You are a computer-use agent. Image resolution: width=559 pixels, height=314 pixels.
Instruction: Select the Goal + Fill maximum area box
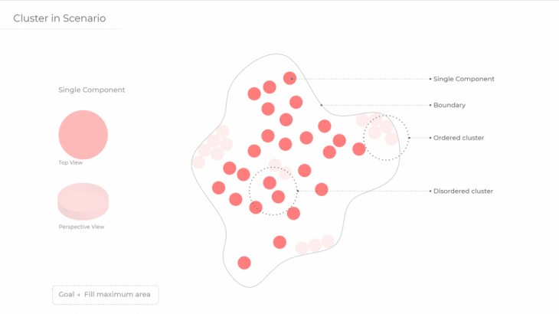[105, 294]
